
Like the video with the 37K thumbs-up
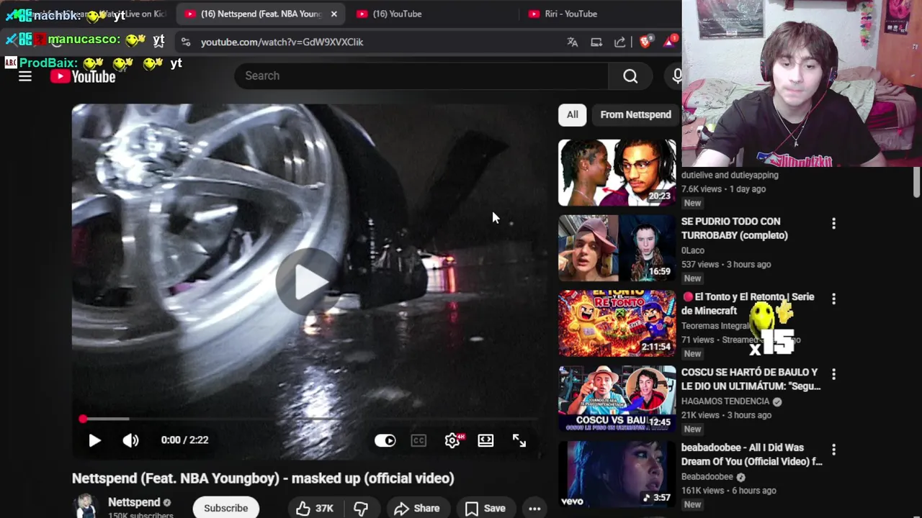pyautogui.click(x=315, y=509)
